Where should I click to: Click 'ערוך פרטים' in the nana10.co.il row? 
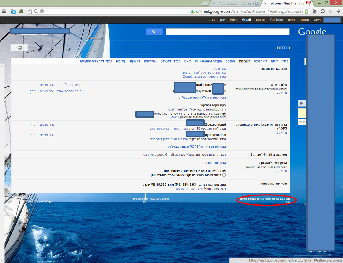[x=47, y=135]
